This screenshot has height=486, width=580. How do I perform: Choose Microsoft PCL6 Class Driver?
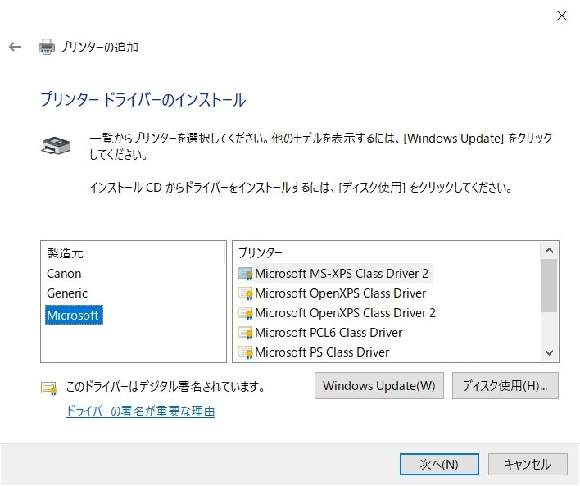pos(329,333)
